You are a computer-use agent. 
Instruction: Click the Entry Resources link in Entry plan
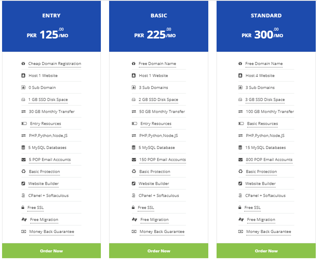tap(45, 123)
